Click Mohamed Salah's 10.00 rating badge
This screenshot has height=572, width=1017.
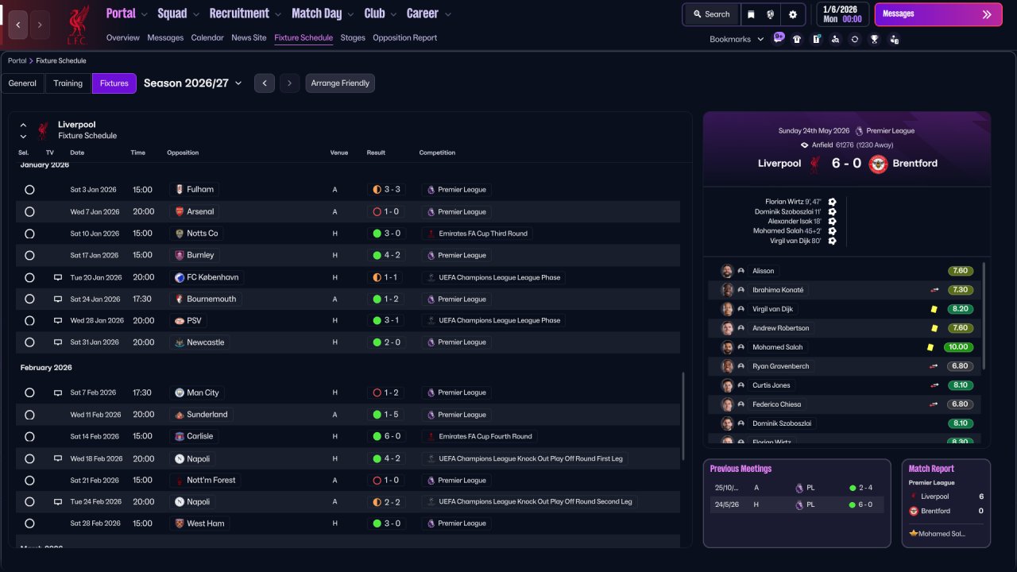click(x=958, y=347)
